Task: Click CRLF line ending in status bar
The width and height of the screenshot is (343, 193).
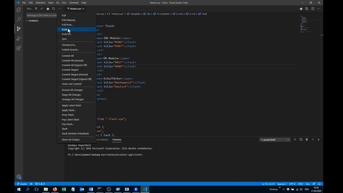Action: (x=300, y=184)
